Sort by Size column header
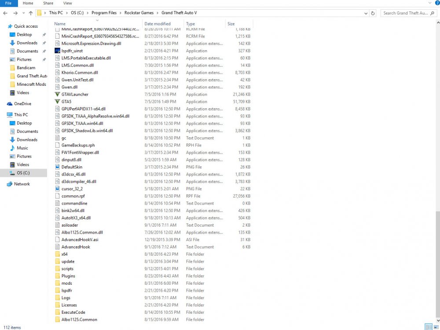 pyautogui.click(x=231, y=24)
